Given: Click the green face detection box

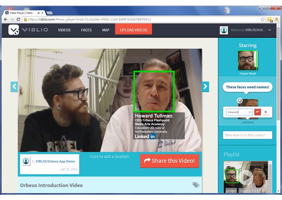Looking at the screenshot, I should pyautogui.click(x=154, y=91).
